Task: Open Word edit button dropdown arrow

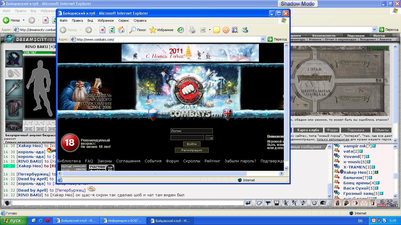Action: point(210,30)
